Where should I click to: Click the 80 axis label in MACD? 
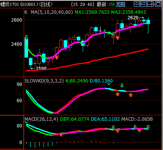(x=19, y=126)
